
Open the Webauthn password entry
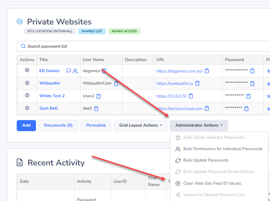click(x=50, y=83)
